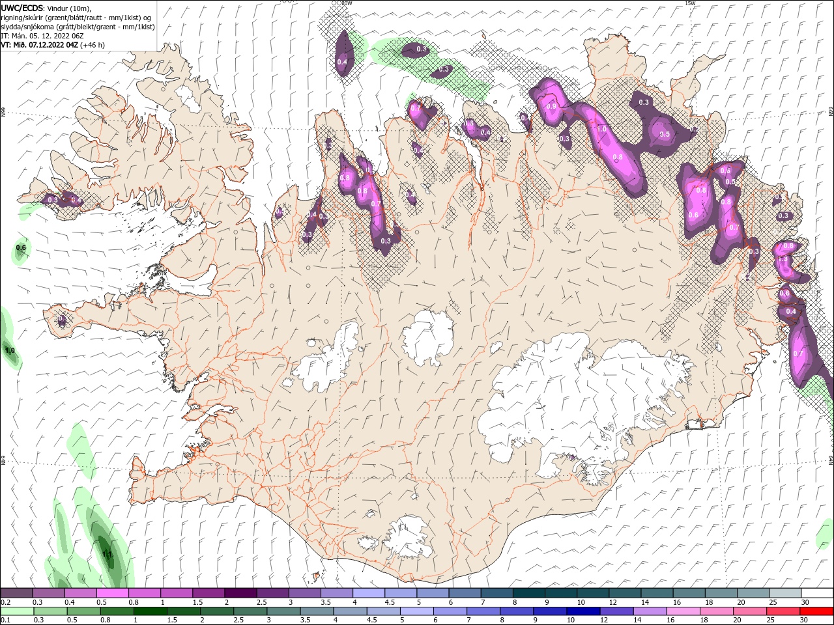Pick dark green lower swatch between 1 and 1.5
Viewport: 834px width, 625px height.
click(150, 611)
